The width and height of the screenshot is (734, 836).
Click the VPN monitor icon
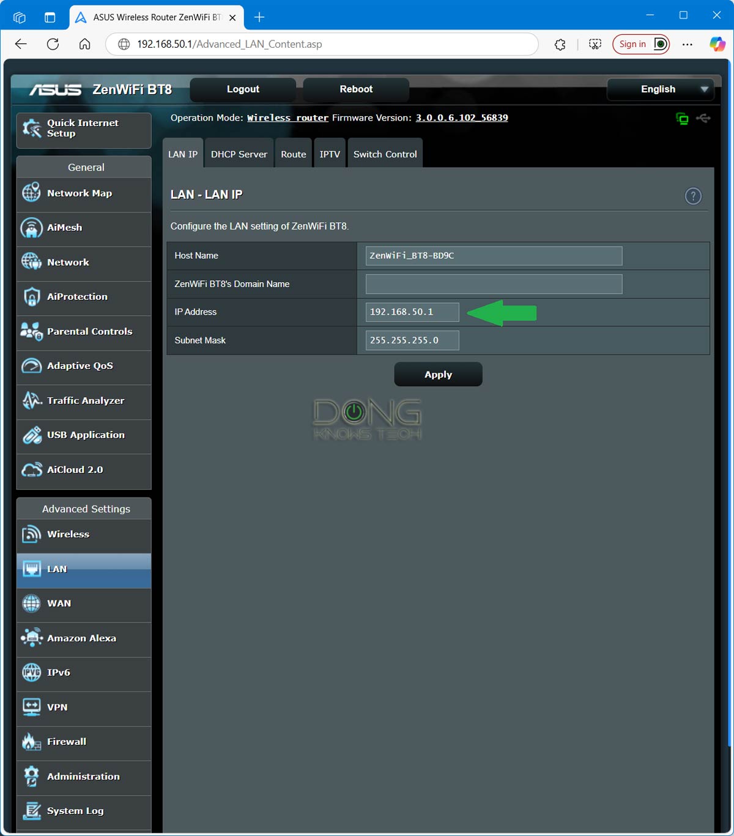31,707
